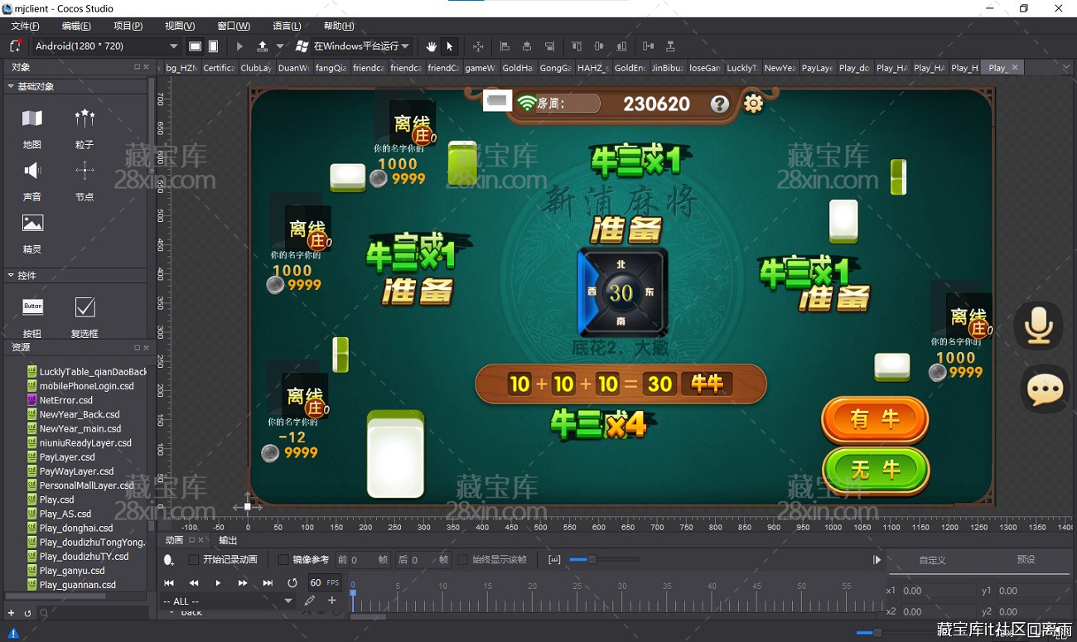The height and width of the screenshot is (642, 1077).
Task: Enable the 开始记录动画 checkbox
Action: (194, 560)
